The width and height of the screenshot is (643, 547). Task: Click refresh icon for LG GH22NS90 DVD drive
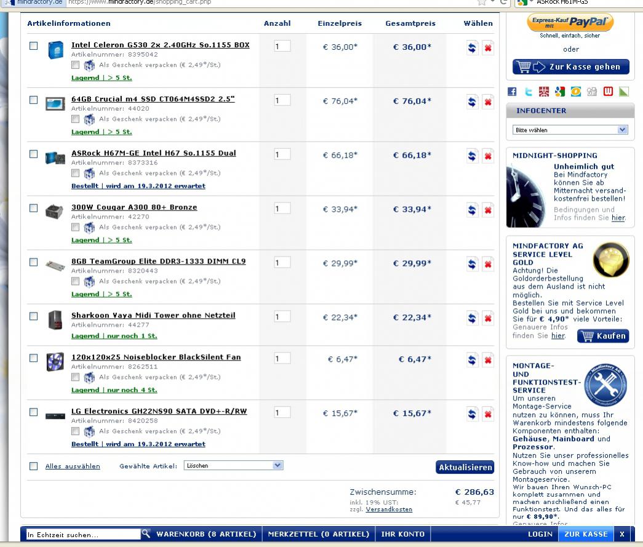[x=472, y=415]
